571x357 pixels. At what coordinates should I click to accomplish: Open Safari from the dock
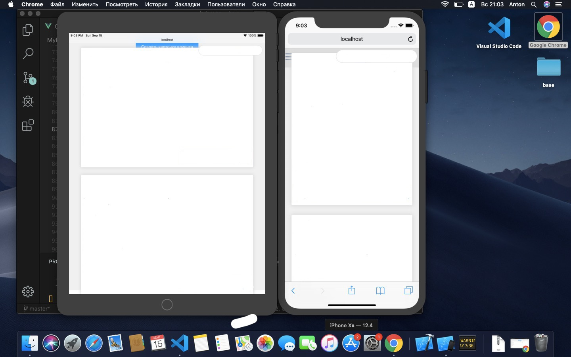point(94,343)
